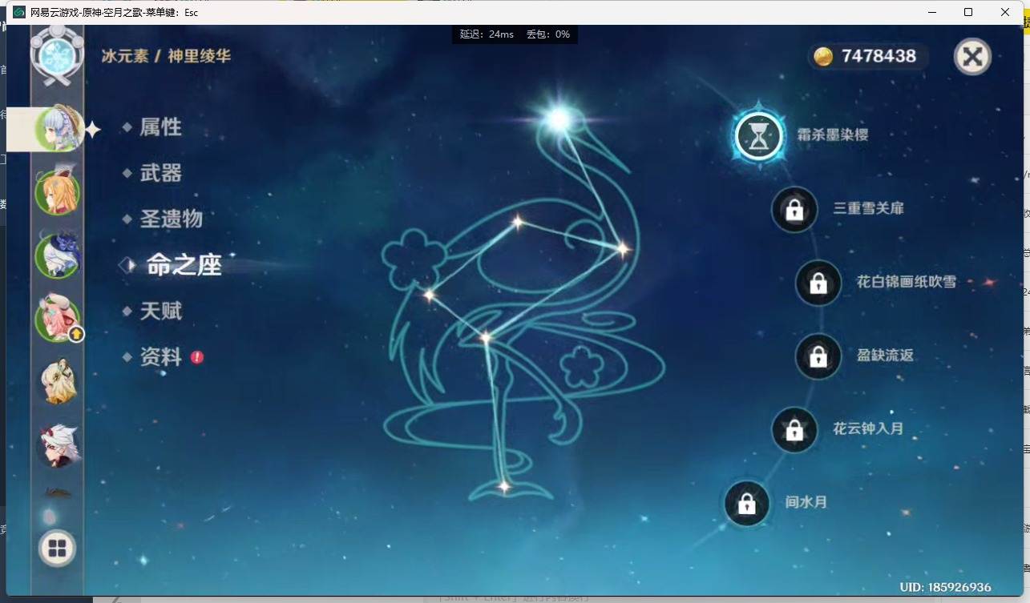Select the locked 盈缺流返 constellation icon

point(818,356)
